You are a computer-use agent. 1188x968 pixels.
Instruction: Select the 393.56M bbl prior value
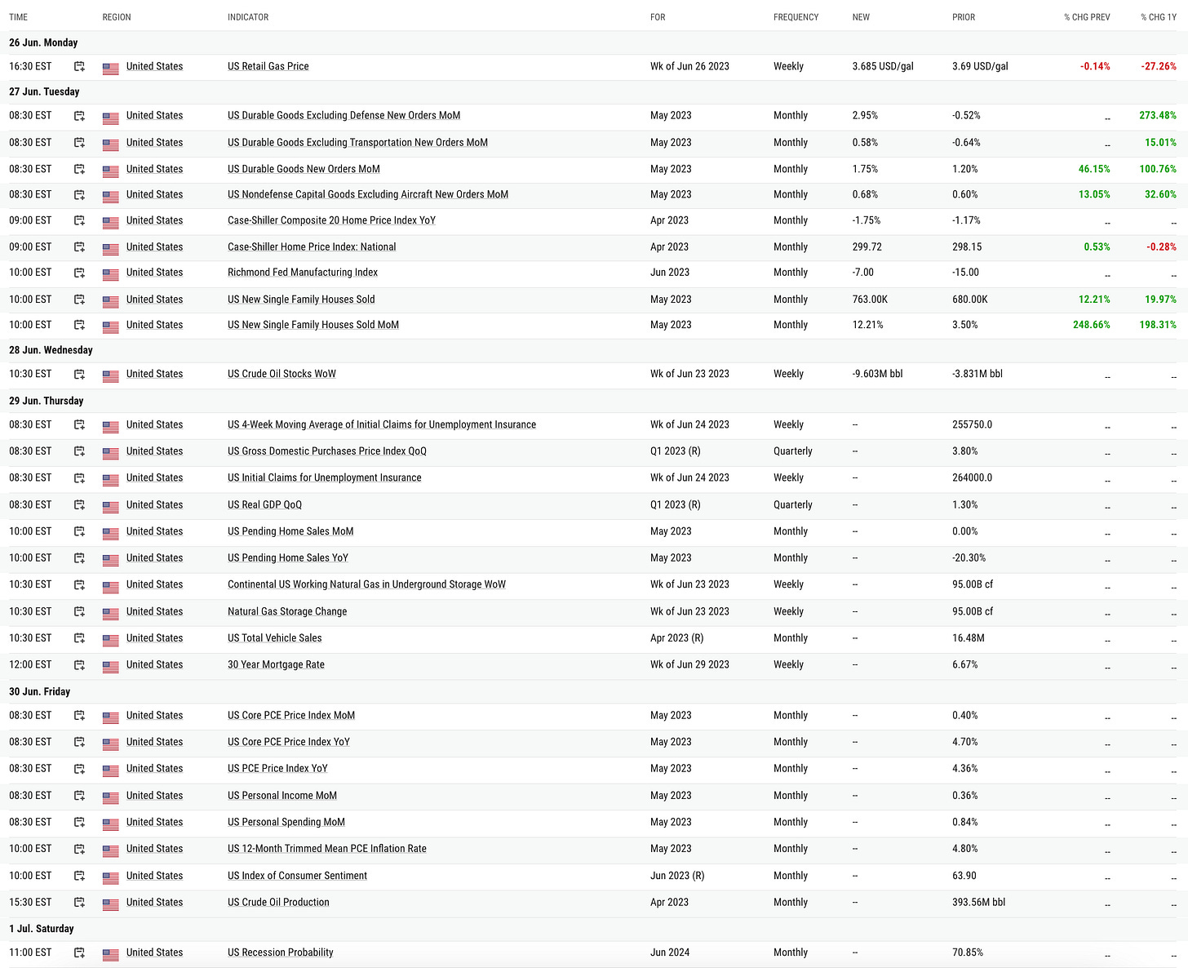coord(979,903)
